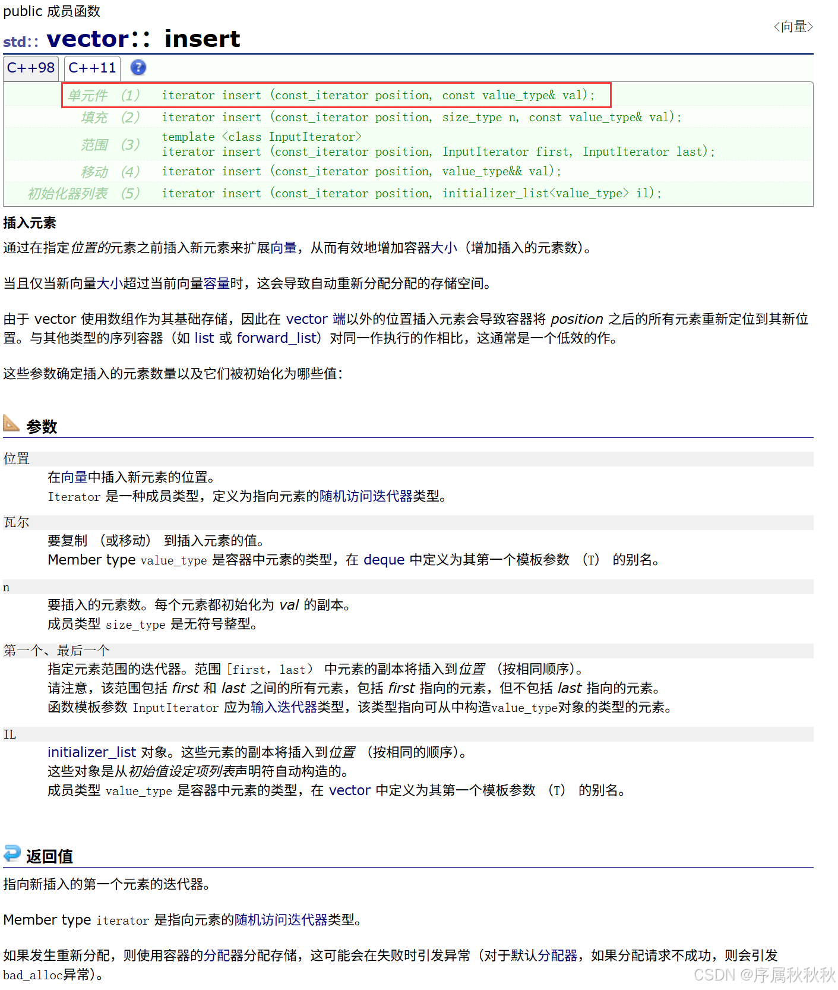Click the return value arrow icon

(x=12, y=853)
